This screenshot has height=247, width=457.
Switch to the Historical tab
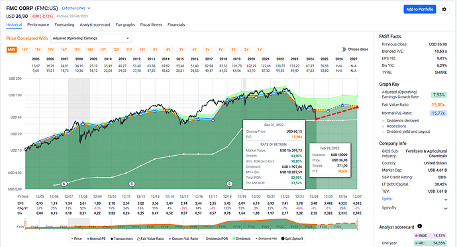(x=14, y=24)
